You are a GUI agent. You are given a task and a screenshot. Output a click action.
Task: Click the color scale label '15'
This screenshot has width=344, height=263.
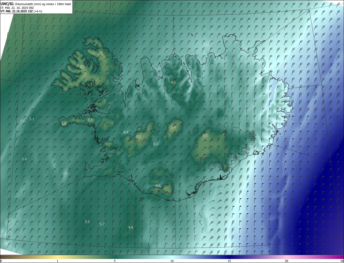click(x=229, y=261)
